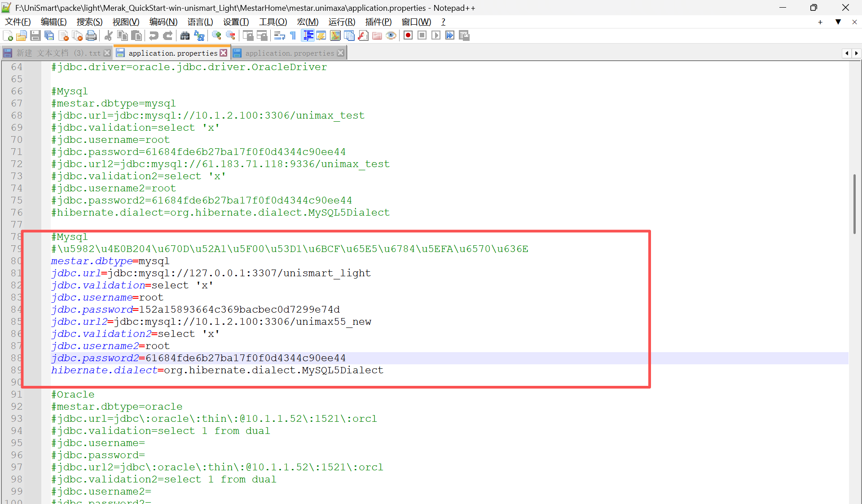Click the New file toolbar icon
Viewport: 862px width, 504px height.
point(8,36)
